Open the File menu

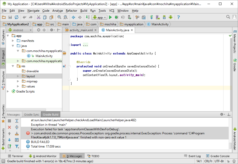tap(4, 11)
